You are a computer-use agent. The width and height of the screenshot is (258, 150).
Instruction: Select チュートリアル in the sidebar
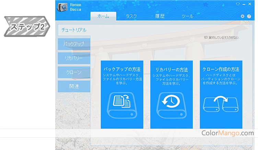click(74, 30)
